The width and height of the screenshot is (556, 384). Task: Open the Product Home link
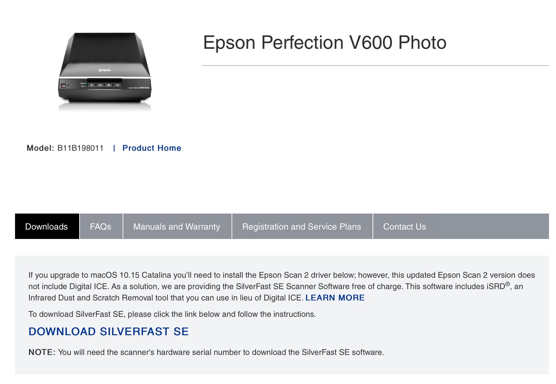tap(152, 148)
